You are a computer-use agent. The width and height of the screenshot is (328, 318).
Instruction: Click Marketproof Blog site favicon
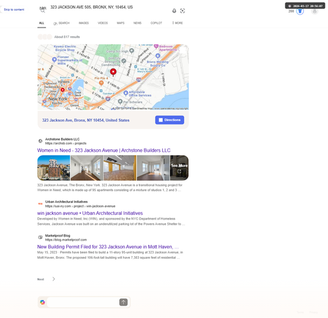[x=40, y=237]
